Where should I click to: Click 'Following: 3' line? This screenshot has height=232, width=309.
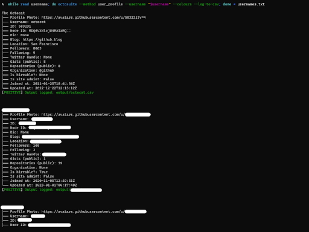pos(22,150)
